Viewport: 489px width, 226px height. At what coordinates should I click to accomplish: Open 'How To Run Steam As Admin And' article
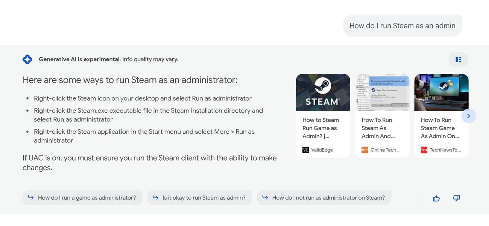(378, 128)
